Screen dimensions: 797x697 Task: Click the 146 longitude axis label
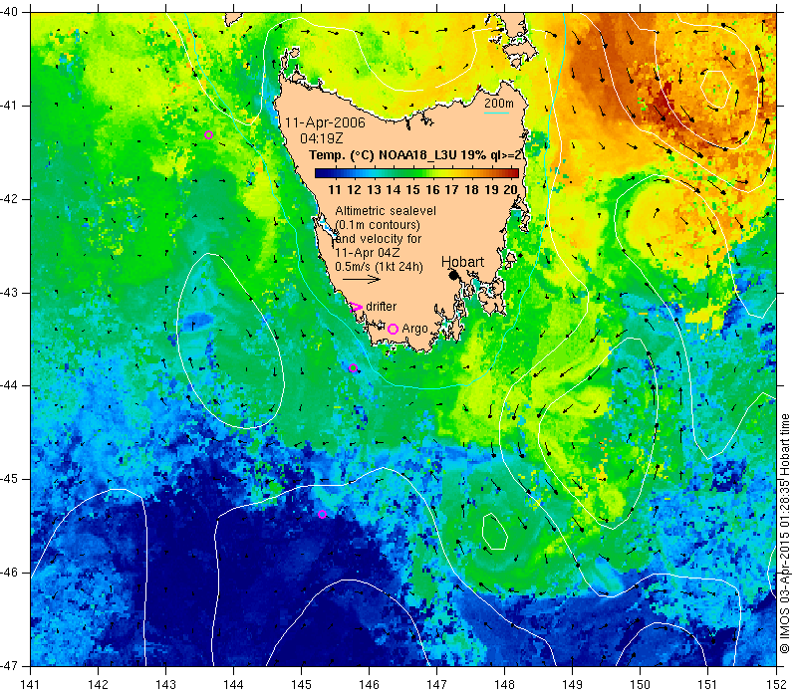369,684
